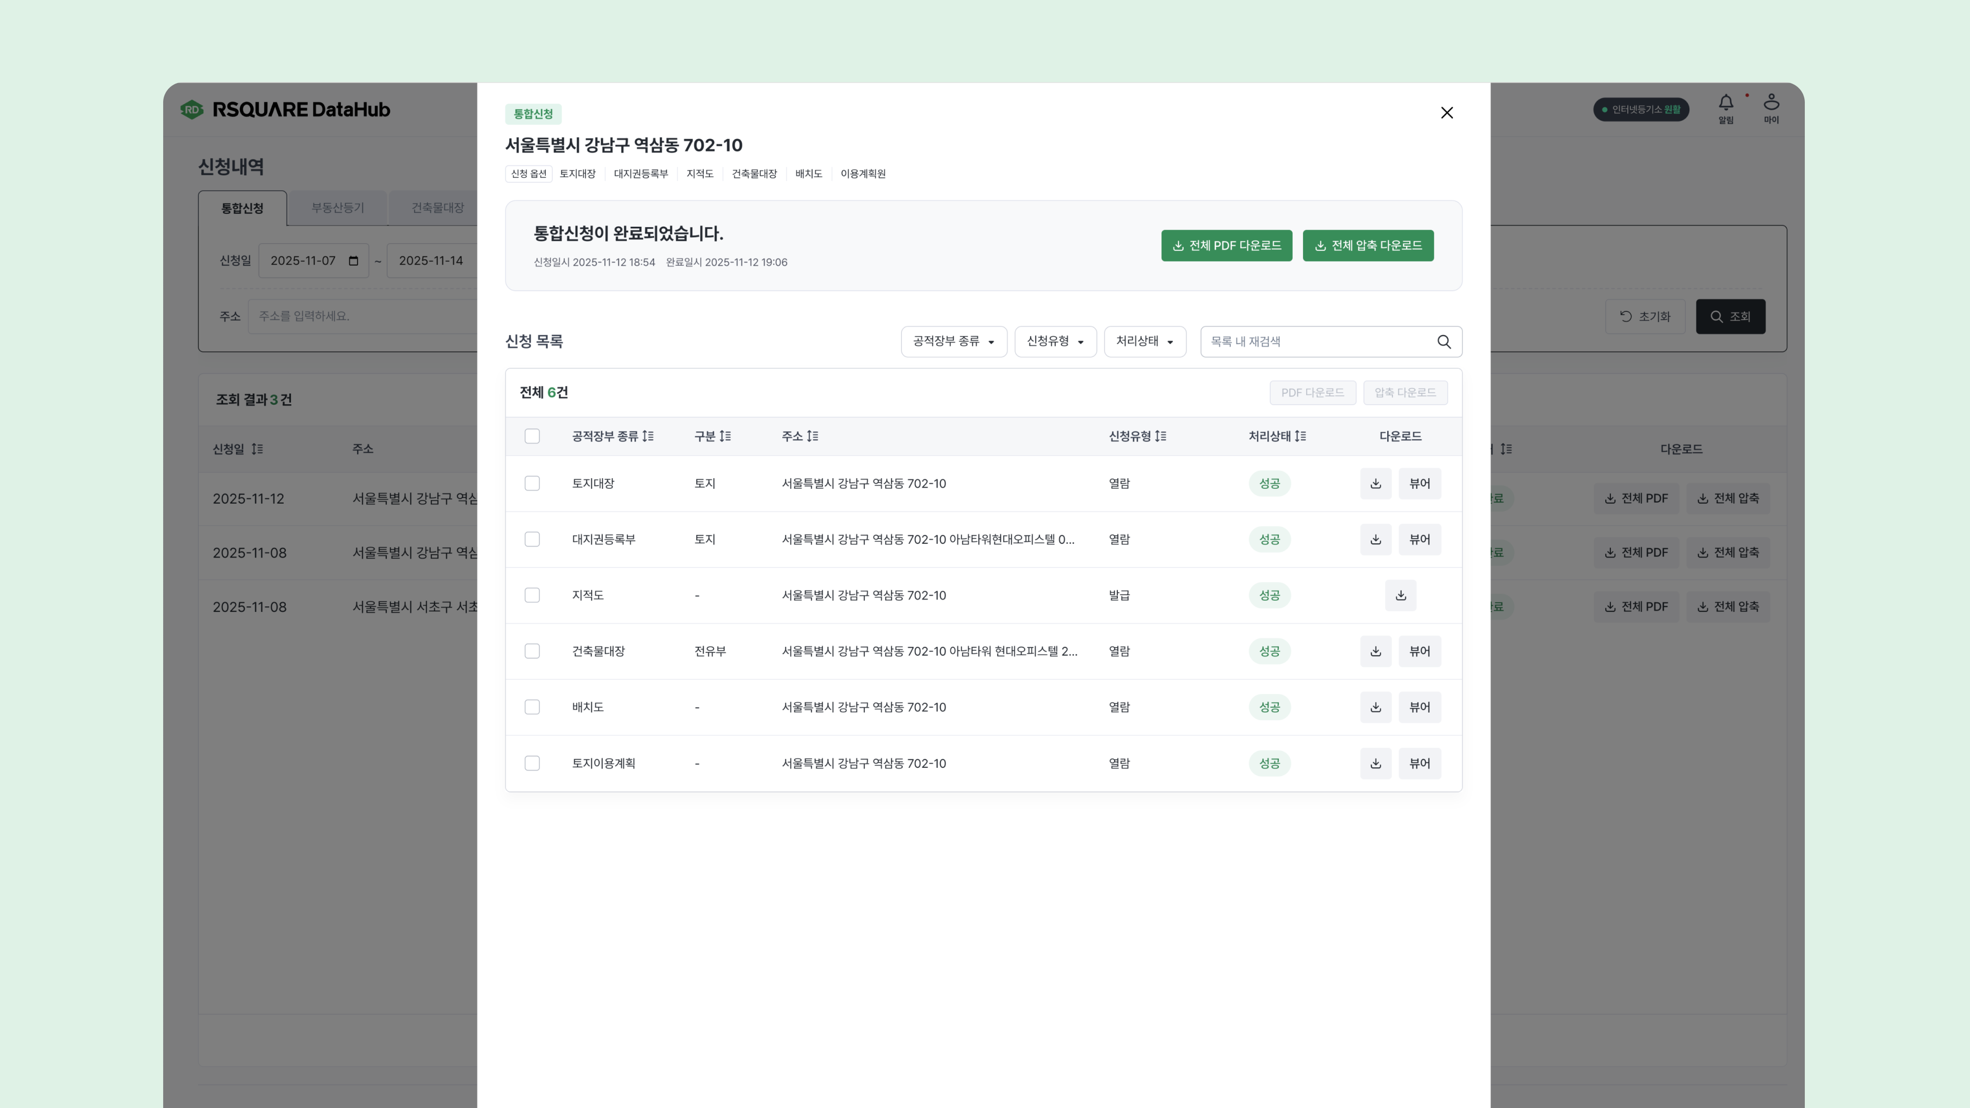Switch to the 부동산등기 tab

click(x=337, y=208)
